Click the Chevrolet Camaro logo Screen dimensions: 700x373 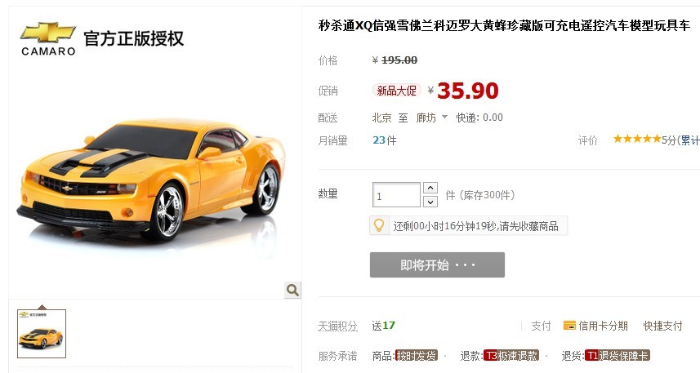click(x=48, y=39)
